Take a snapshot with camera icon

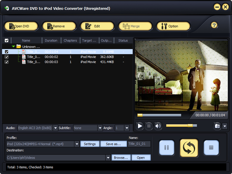[x=217, y=126]
